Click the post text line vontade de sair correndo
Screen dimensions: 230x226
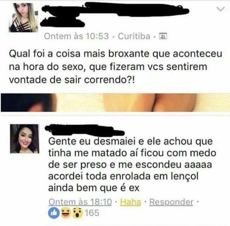72,80
